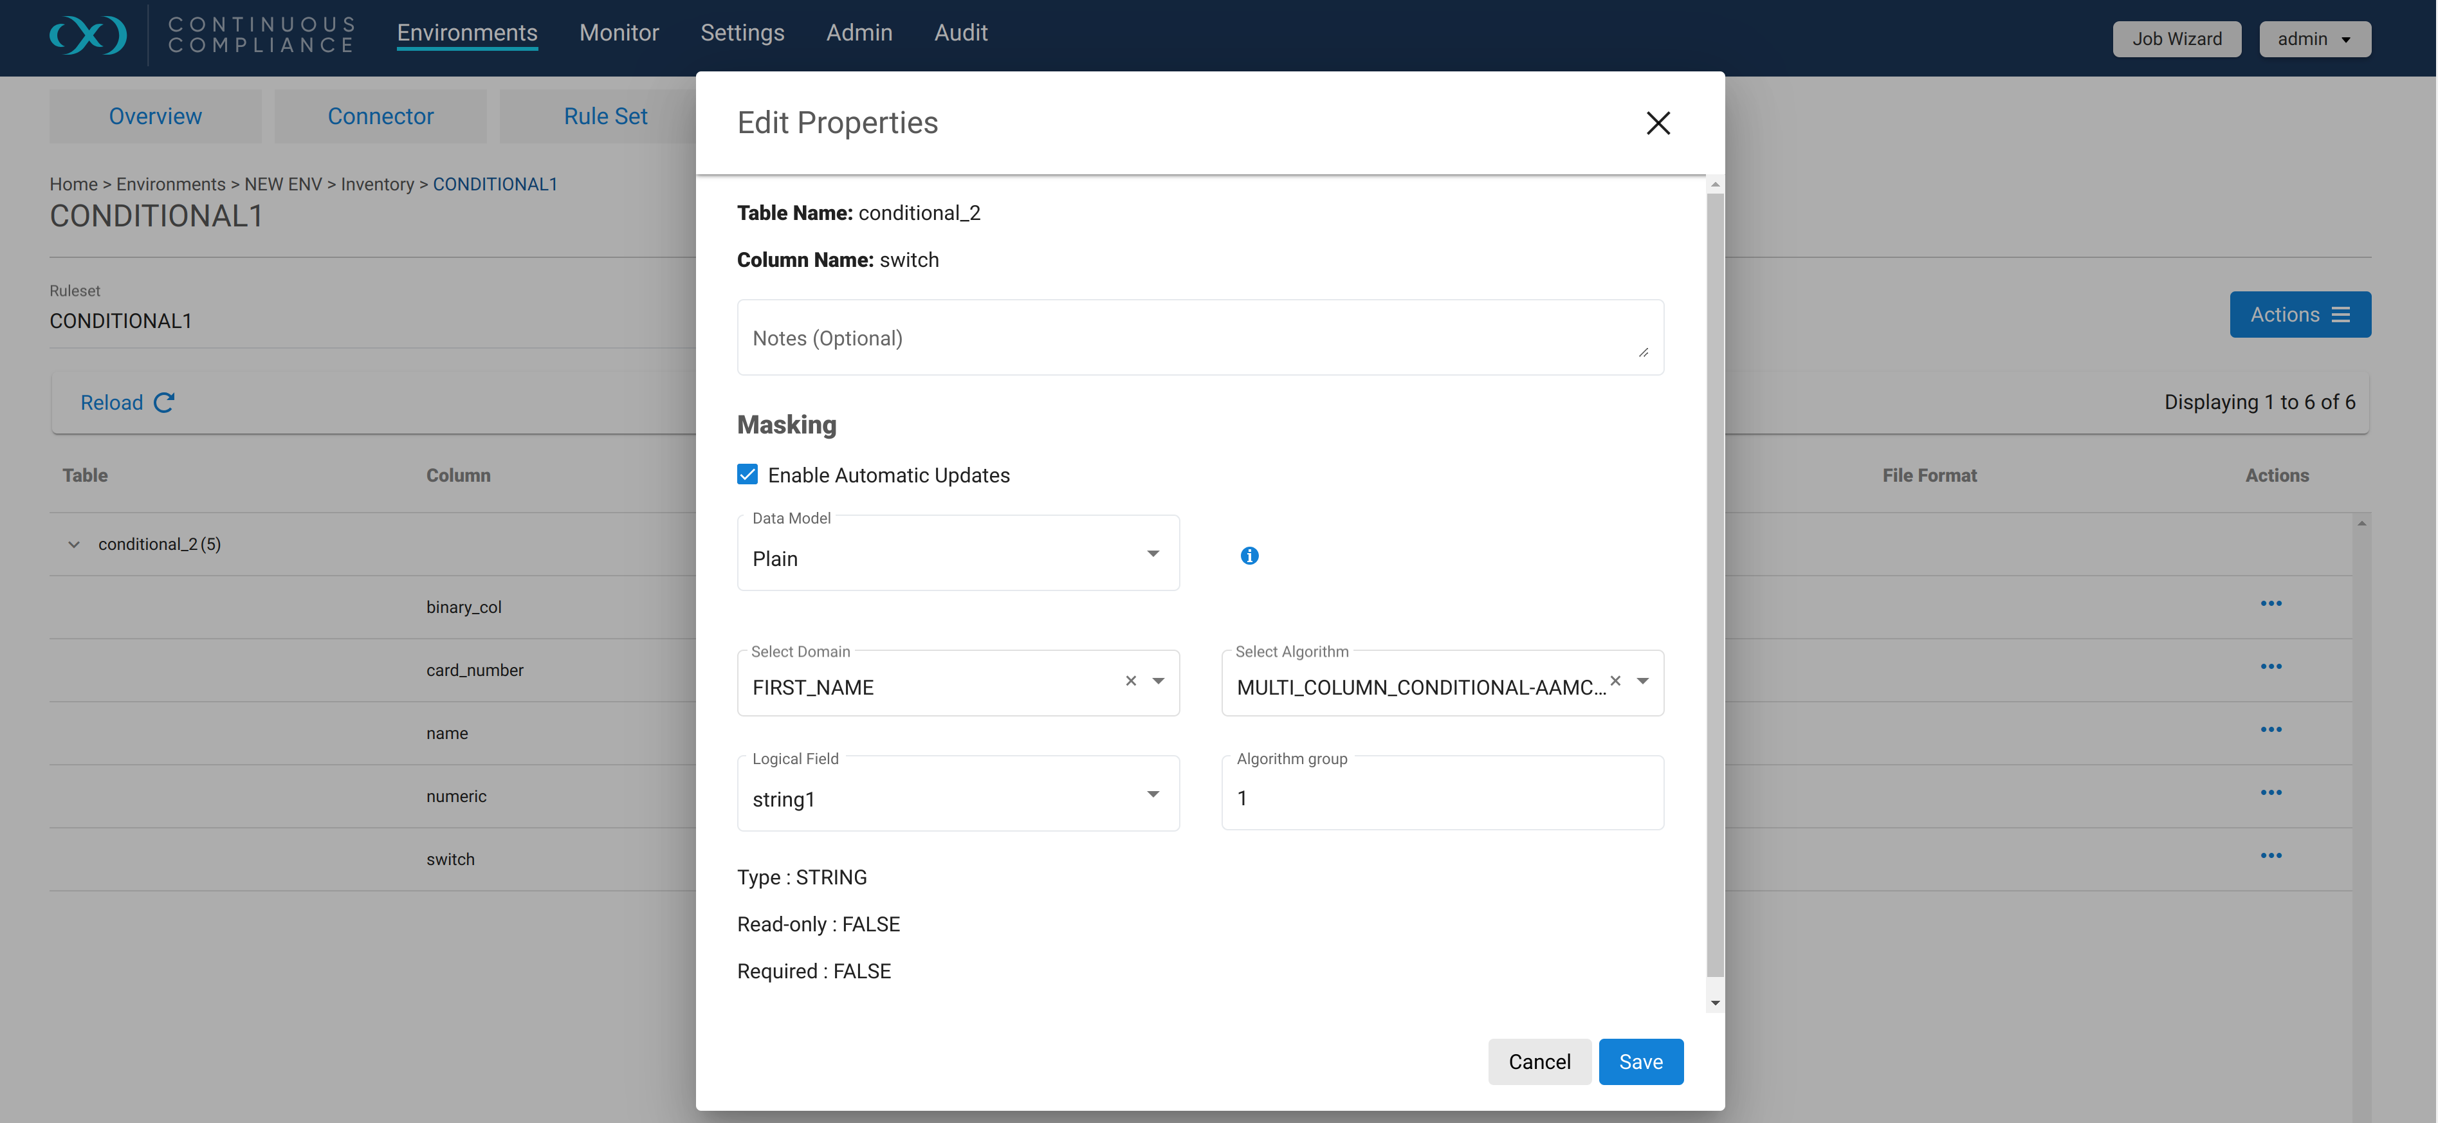Viewport: 2438px width, 1123px height.
Task: Expand the Select Algorithm dropdown
Action: [1642, 681]
